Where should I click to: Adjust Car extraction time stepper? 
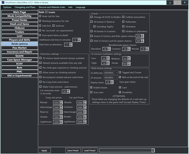[68, 92]
